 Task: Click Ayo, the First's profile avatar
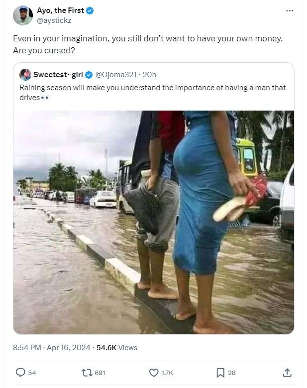pyautogui.click(x=22, y=15)
